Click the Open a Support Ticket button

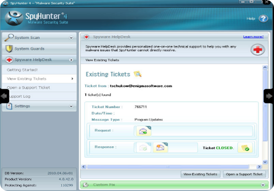244,174
